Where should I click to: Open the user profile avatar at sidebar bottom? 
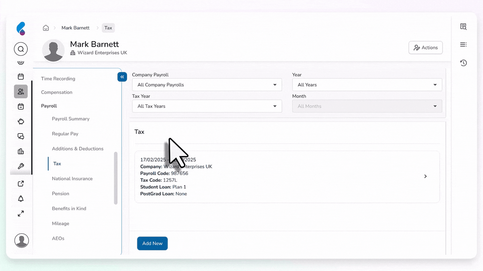22,241
